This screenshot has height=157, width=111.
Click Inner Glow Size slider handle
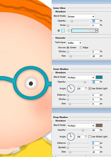point(71,56)
